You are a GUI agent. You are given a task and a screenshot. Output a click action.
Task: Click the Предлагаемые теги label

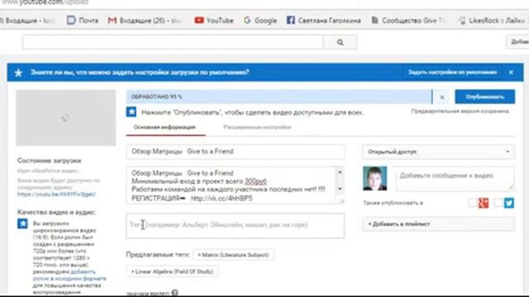158,255
